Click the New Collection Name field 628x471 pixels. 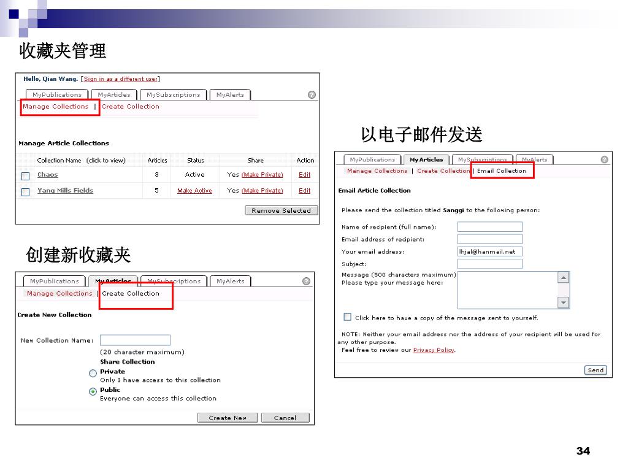pos(135,340)
